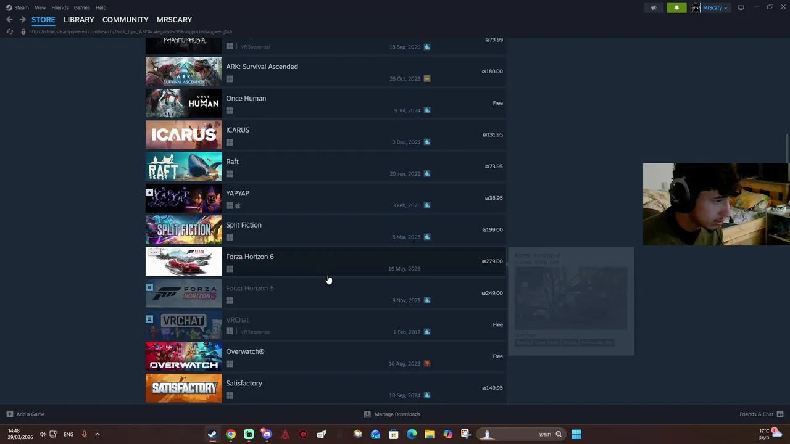Open the Help menu
Viewport: 790px width, 444px height.
[x=101, y=7]
